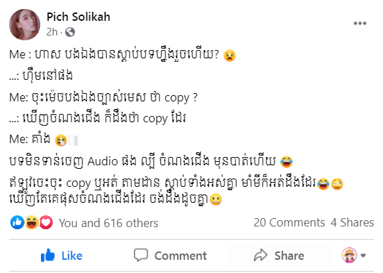Like the post by Pich Solikah
The image size is (383, 273).
[62, 256]
